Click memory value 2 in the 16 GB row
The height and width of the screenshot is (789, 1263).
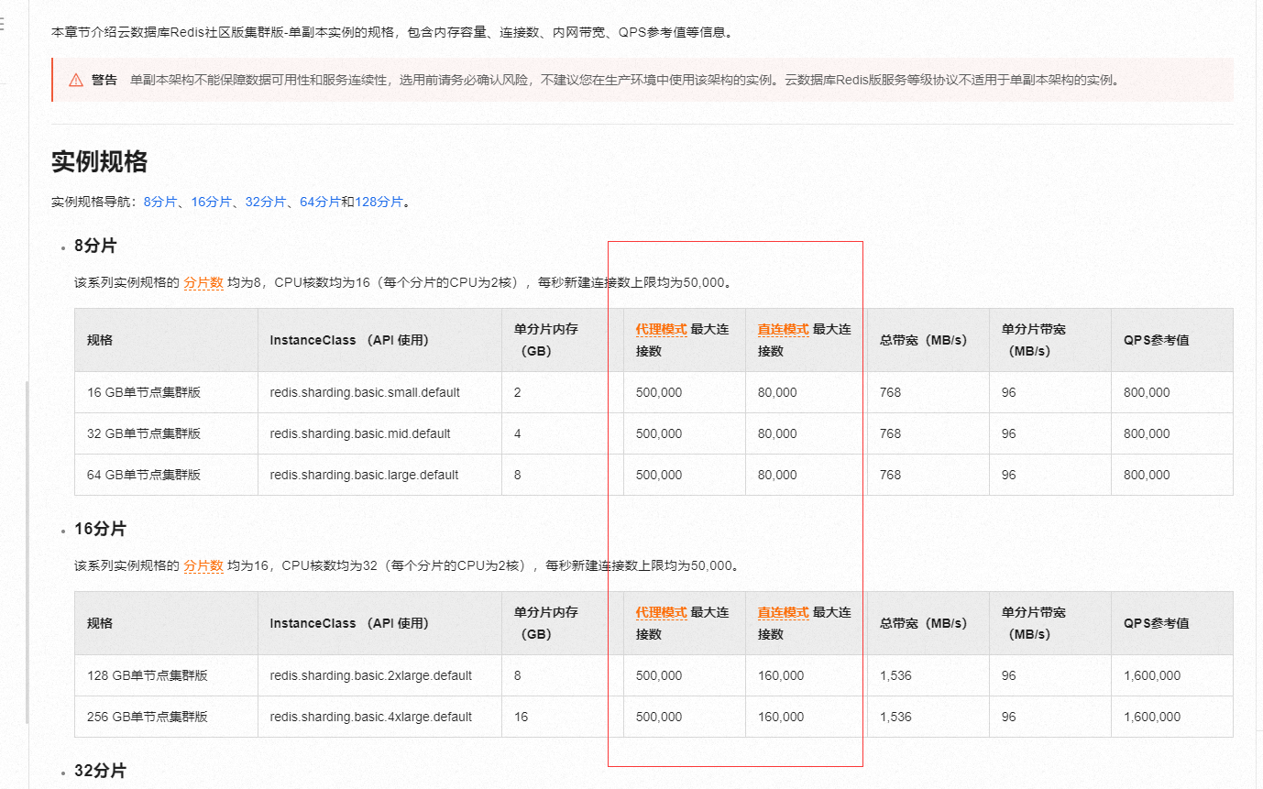click(x=518, y=392)
